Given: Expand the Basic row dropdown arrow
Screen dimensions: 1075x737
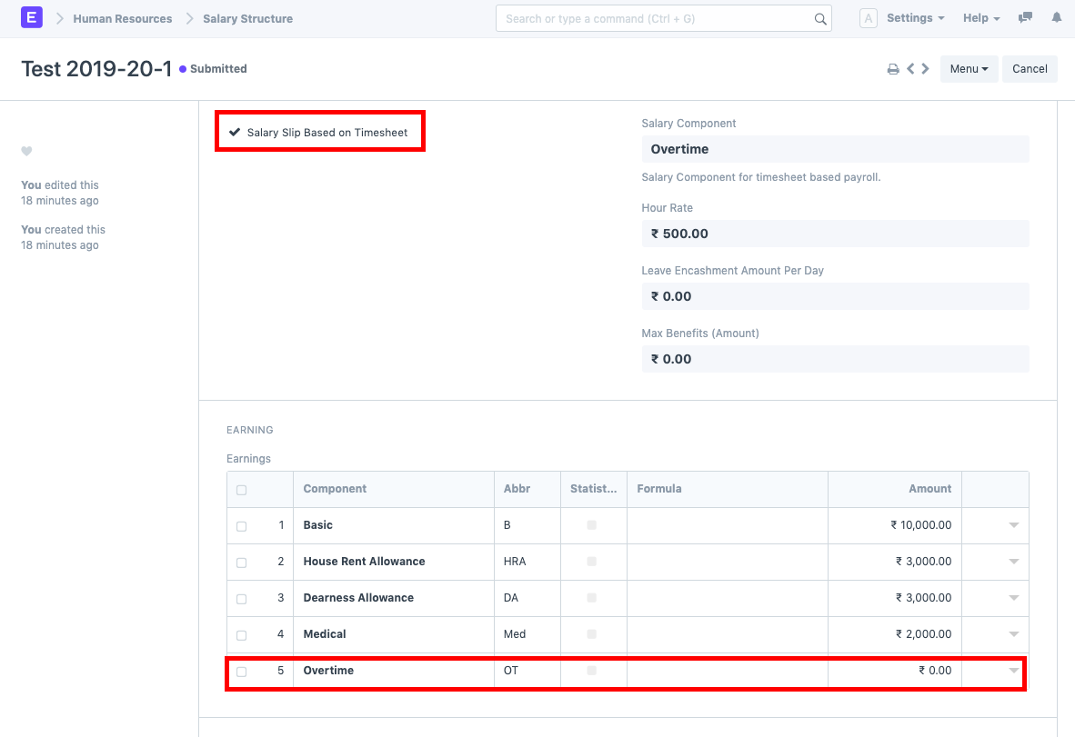Looking at the screenshot, I should (x=1013, y=525).
